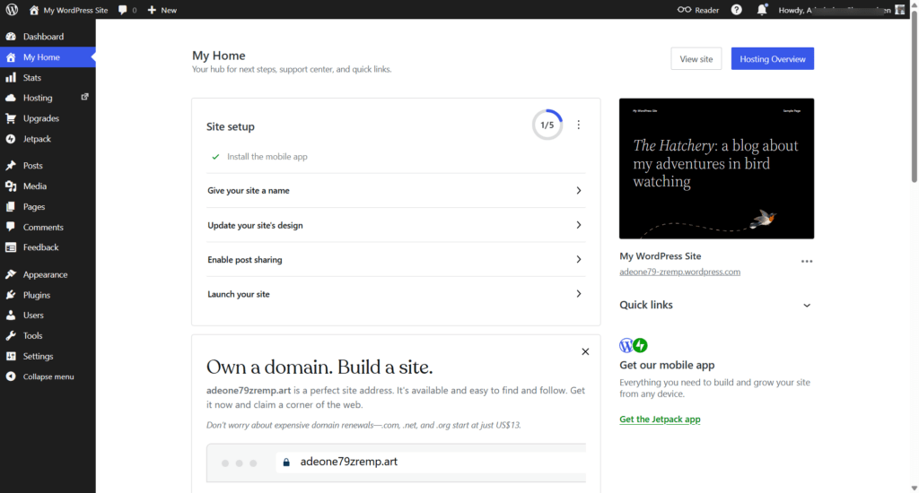Click the Quick links heading
919x493 pixels.
646,305
